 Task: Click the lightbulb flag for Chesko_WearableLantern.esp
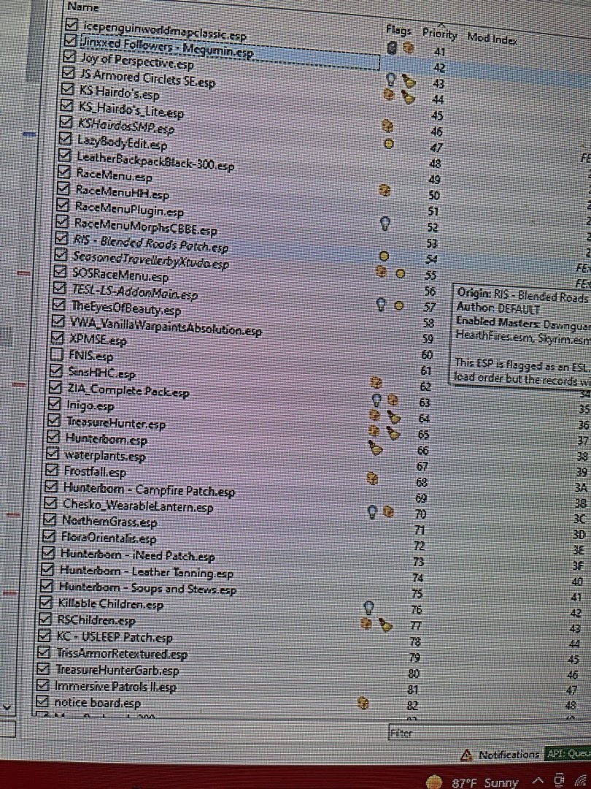pyautogui.click(x=371, y=511)
